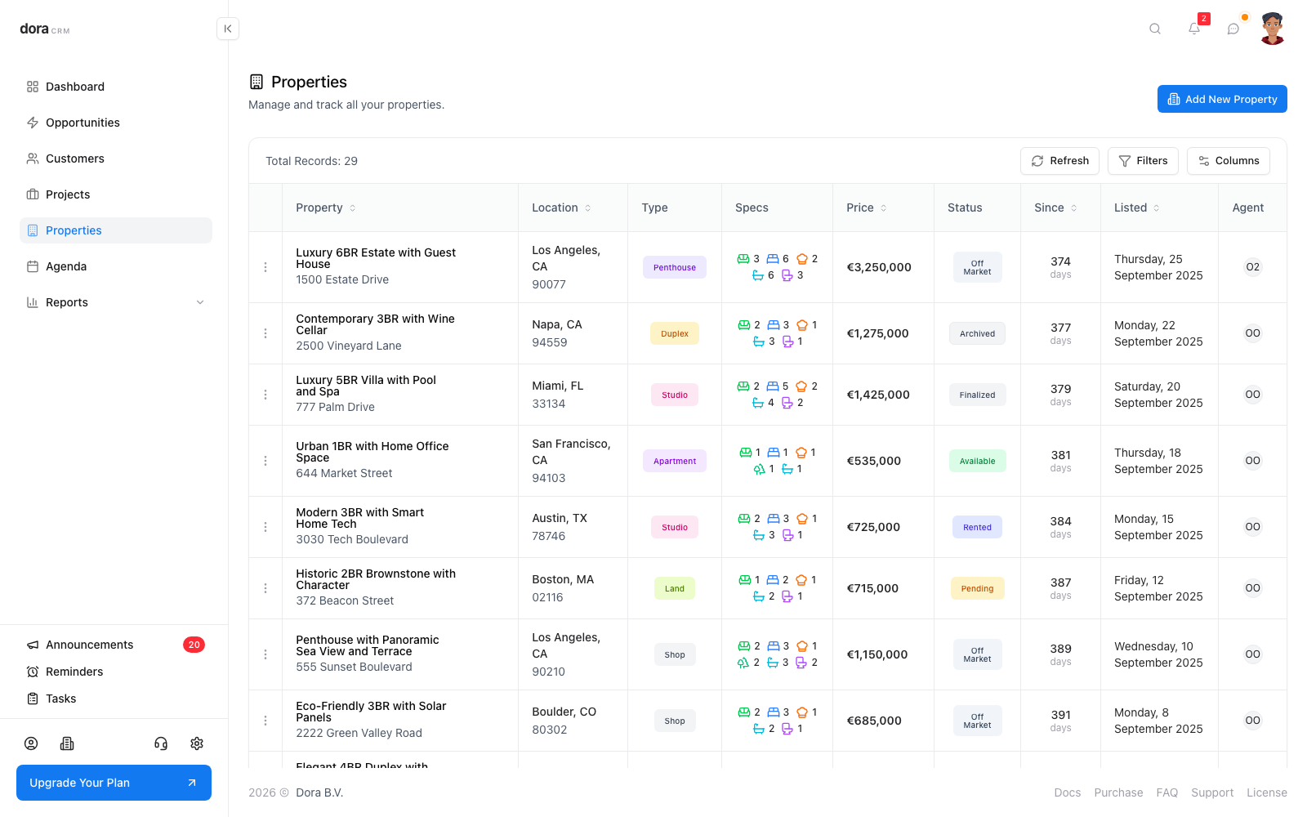Sort by the Price column
The height and width of the screenshot is (817, 1307).
point(867,208)
